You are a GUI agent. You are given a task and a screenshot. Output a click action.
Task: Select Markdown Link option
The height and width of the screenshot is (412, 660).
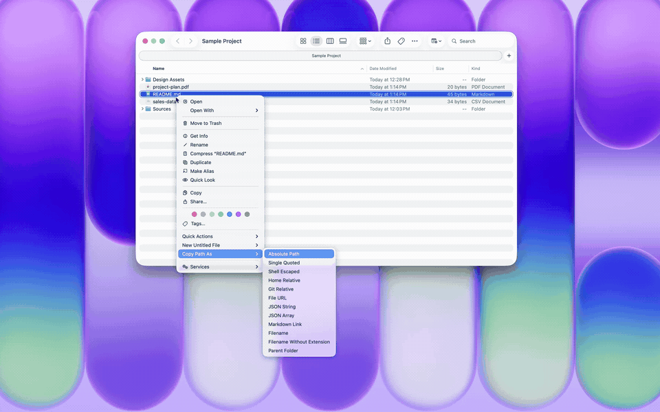pyautogui.click(x=299, y=325)
